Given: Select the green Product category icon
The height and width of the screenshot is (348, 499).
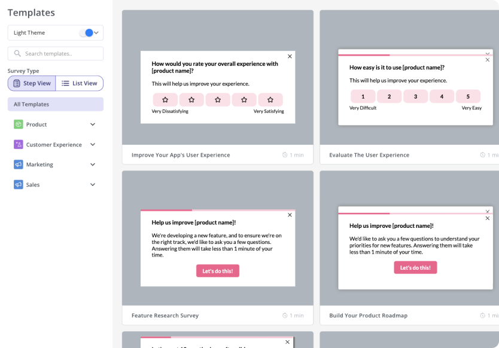Looking at the screenshot, I should point(17,124).
